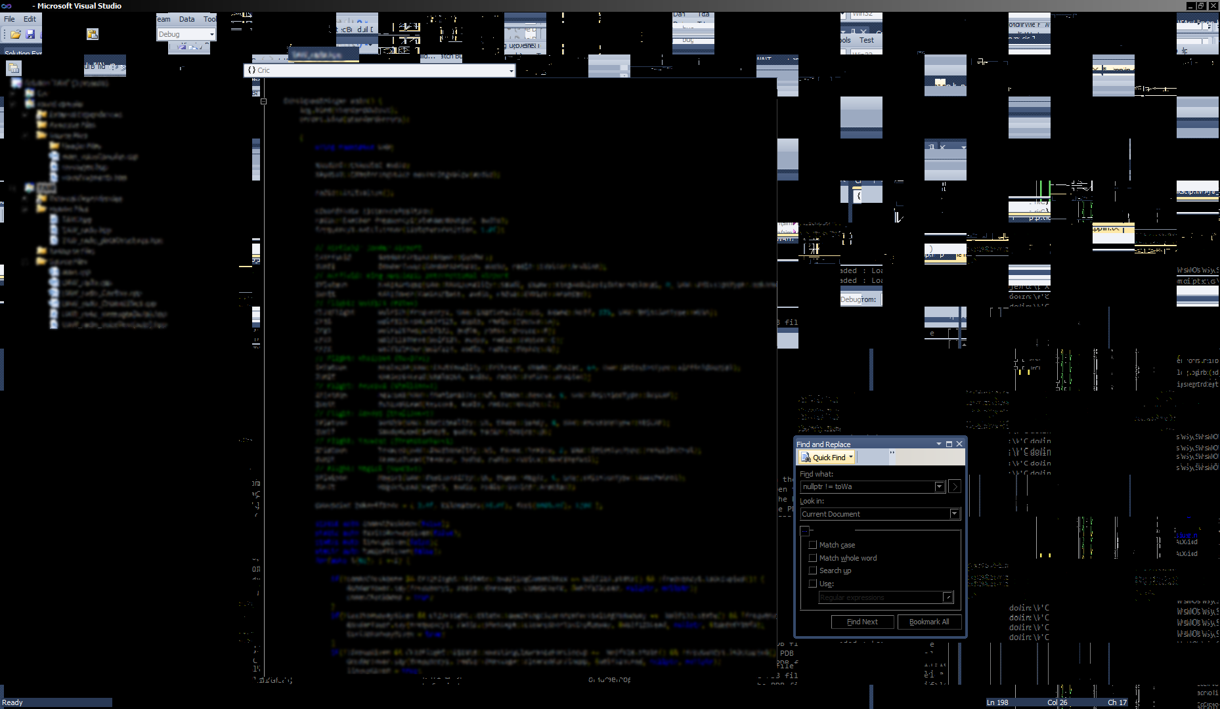Open the Edit menu
1220x709 pixels.
(x=30, y=19)
